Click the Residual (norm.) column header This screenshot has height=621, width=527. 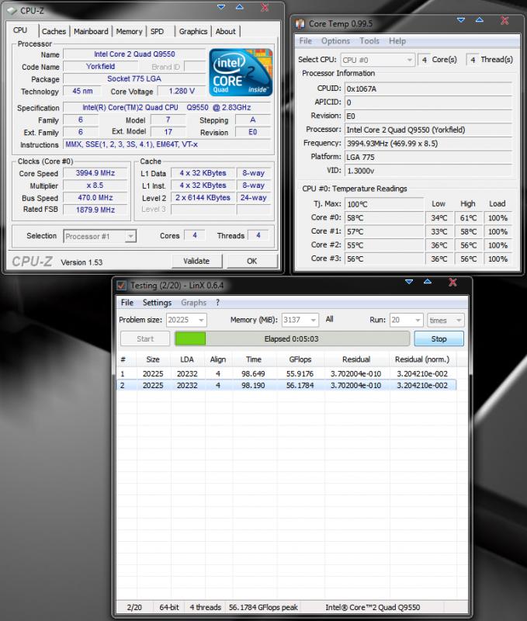[x=422, y=359]
